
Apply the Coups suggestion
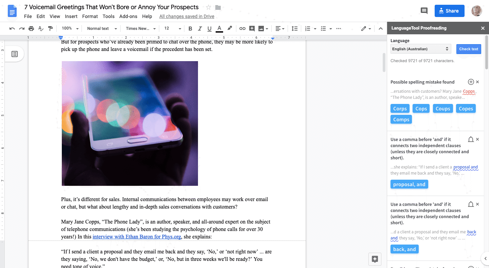point(443,109)
